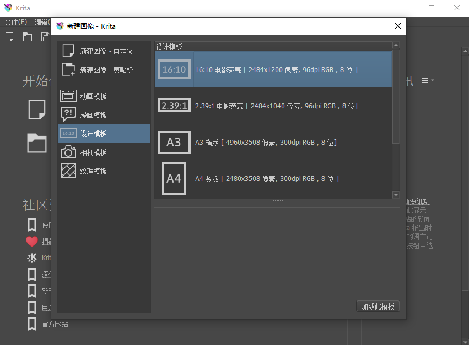This screenshot has height=345, width=469.
Task: Open the 编辑 menu in main window
Action: (42, 22)
